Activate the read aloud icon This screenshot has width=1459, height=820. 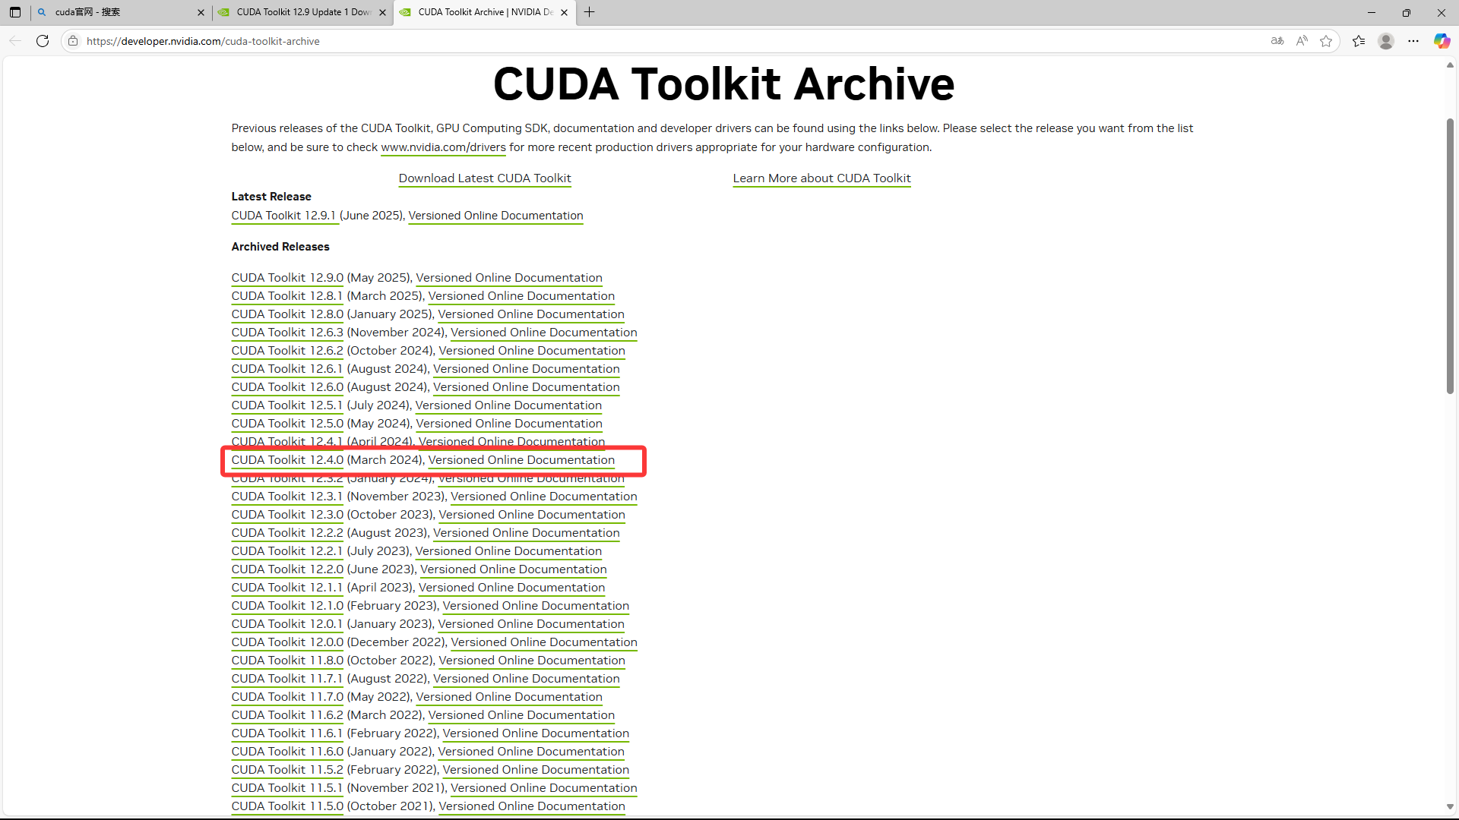[1302, 41]
